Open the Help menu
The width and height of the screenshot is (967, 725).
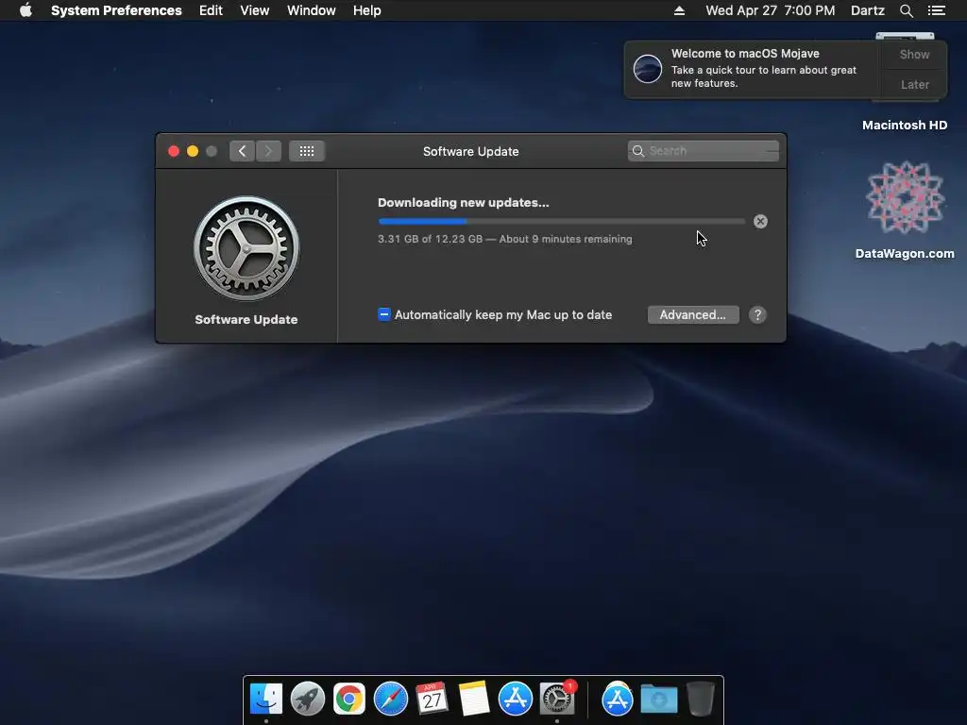tap(367, 10)
